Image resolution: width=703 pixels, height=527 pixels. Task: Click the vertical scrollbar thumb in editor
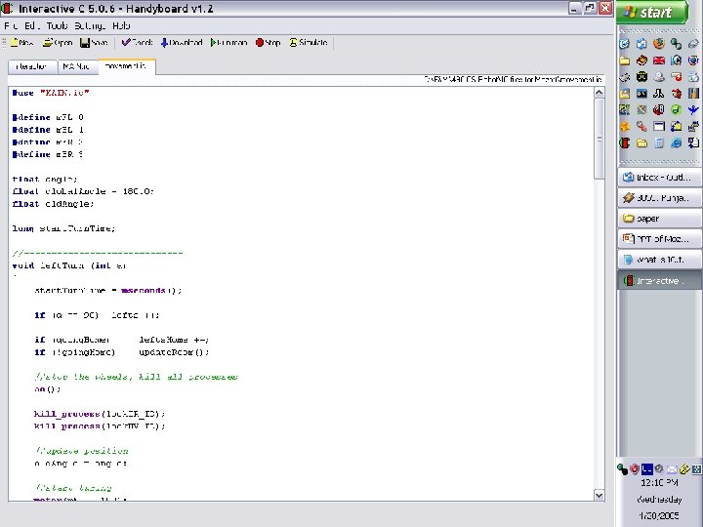pos(599,139)
